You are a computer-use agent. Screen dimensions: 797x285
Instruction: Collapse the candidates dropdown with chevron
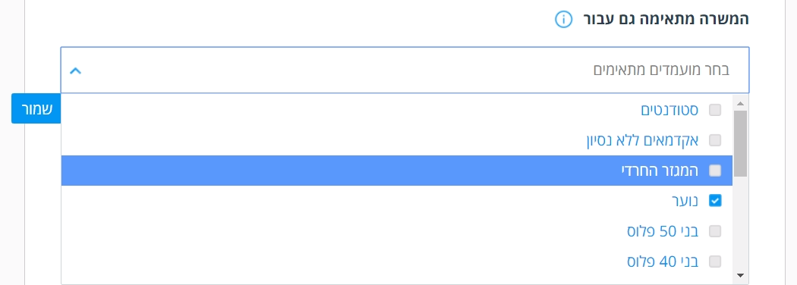[75, 70]
